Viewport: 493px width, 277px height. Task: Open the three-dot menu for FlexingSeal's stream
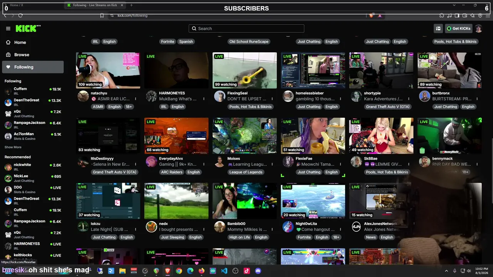tap(272, 99)
